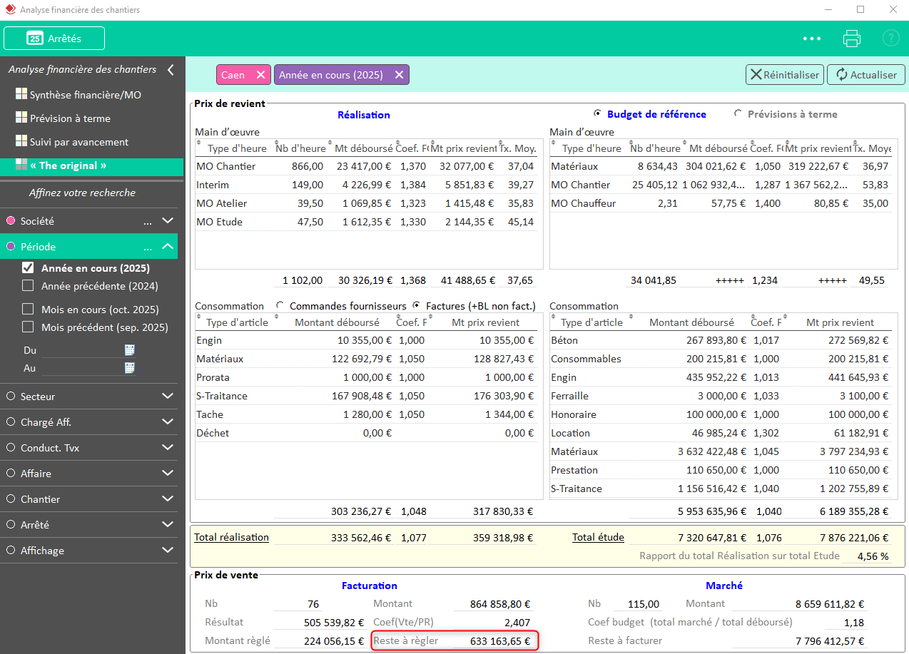Open the print dialog
This screenshot has width=909, height=654.
[851, 38]
